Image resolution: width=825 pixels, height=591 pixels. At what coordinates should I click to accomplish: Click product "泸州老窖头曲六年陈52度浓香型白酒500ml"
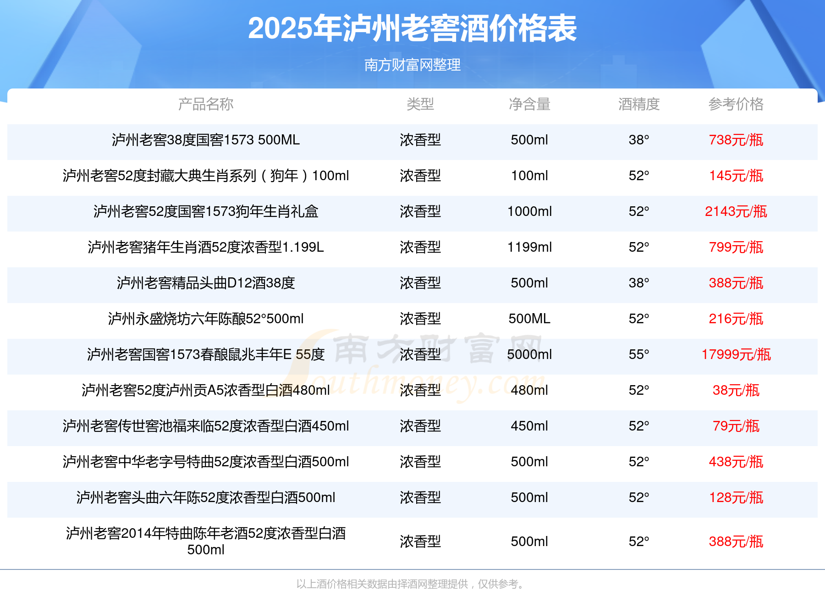[206, 497]
